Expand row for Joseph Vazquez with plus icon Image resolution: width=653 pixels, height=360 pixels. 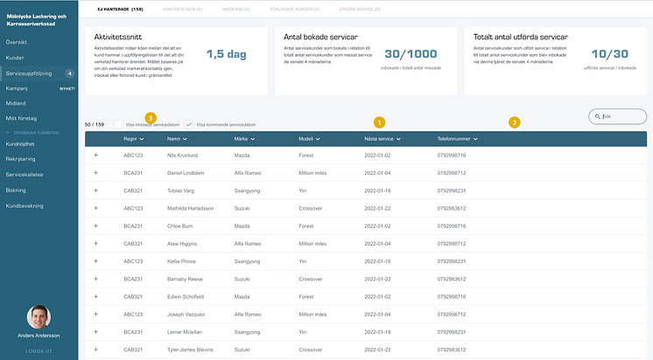pos(95,314)
